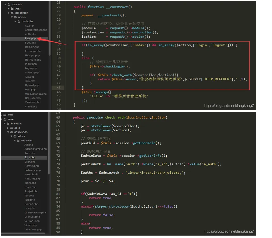
Task: Click the server folder icon
Action: click(x=5, y=119)
